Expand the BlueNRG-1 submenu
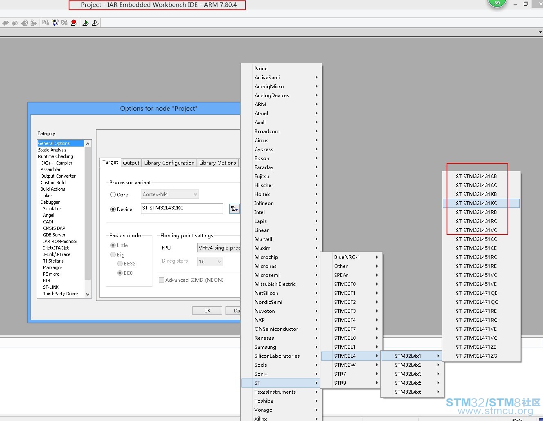 351,257
